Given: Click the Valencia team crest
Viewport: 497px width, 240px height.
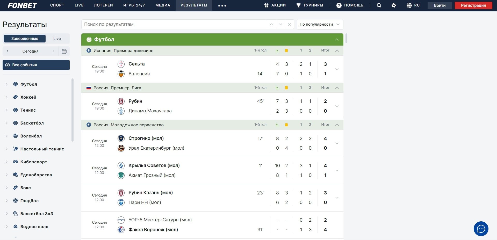Looking at the screenshot, I should [x=121, y=74].
